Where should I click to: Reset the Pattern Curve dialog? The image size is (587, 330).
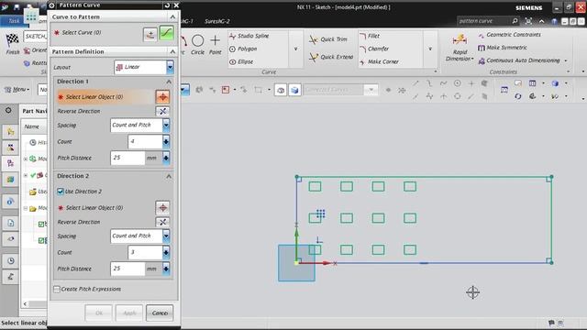click(x=167, y=5)
